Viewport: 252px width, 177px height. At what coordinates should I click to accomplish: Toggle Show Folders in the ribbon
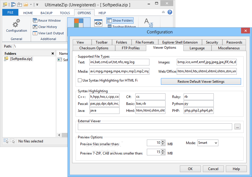[120, 20]
